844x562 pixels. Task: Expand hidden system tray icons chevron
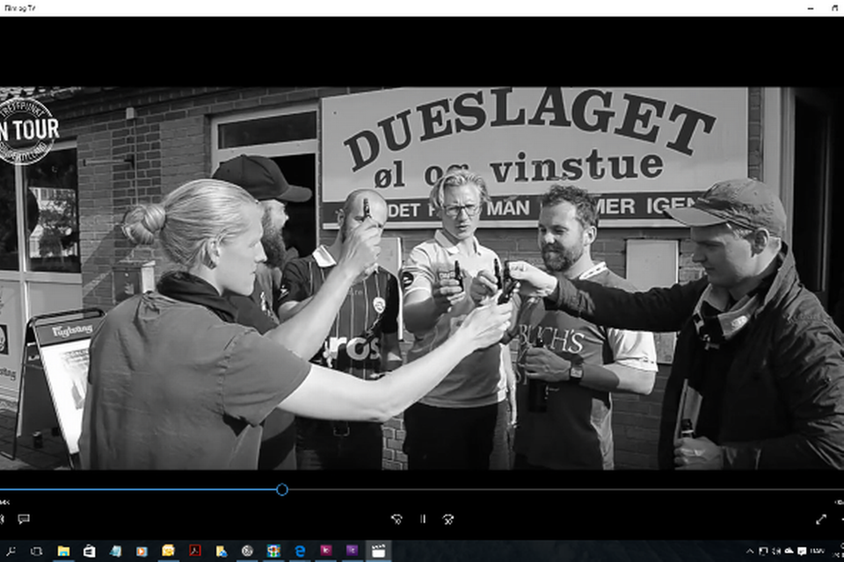pyautogui.click(x=750, y=551)
